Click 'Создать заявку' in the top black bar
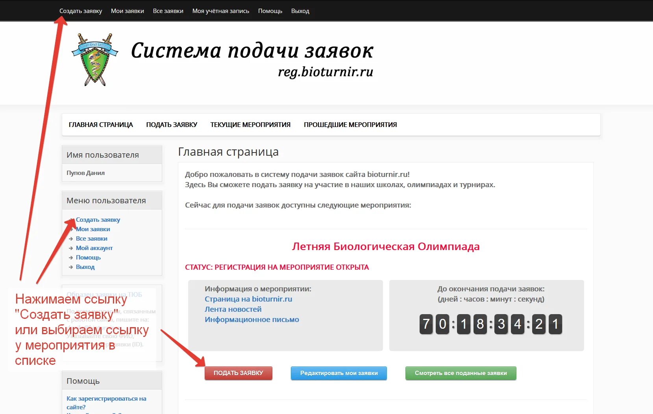The height and width of the screenshot is (414, 653). point(81,11)
